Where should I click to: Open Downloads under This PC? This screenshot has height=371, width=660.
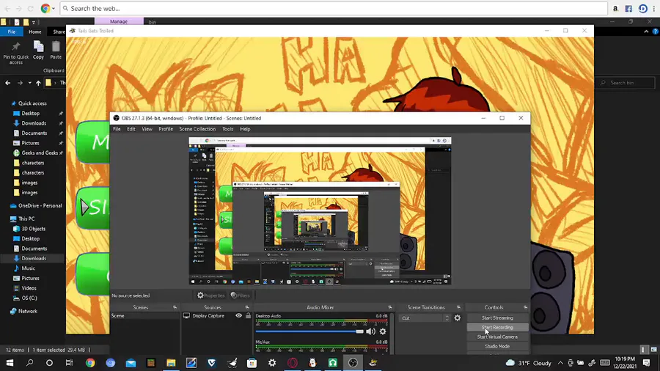click(34, 258)
